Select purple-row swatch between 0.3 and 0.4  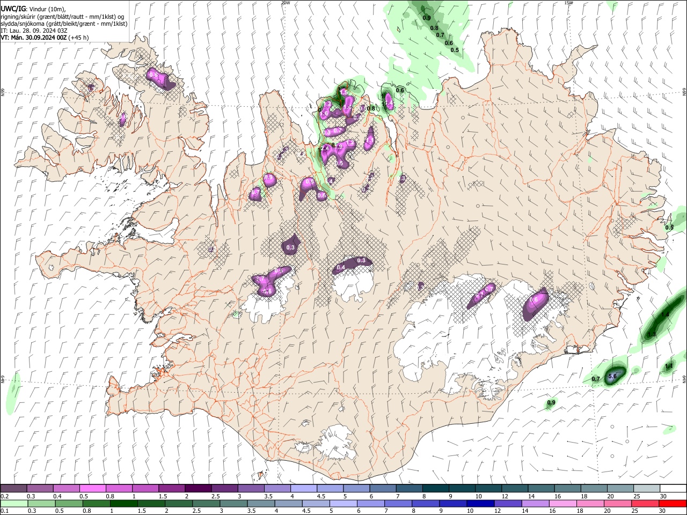coord(40,489)
